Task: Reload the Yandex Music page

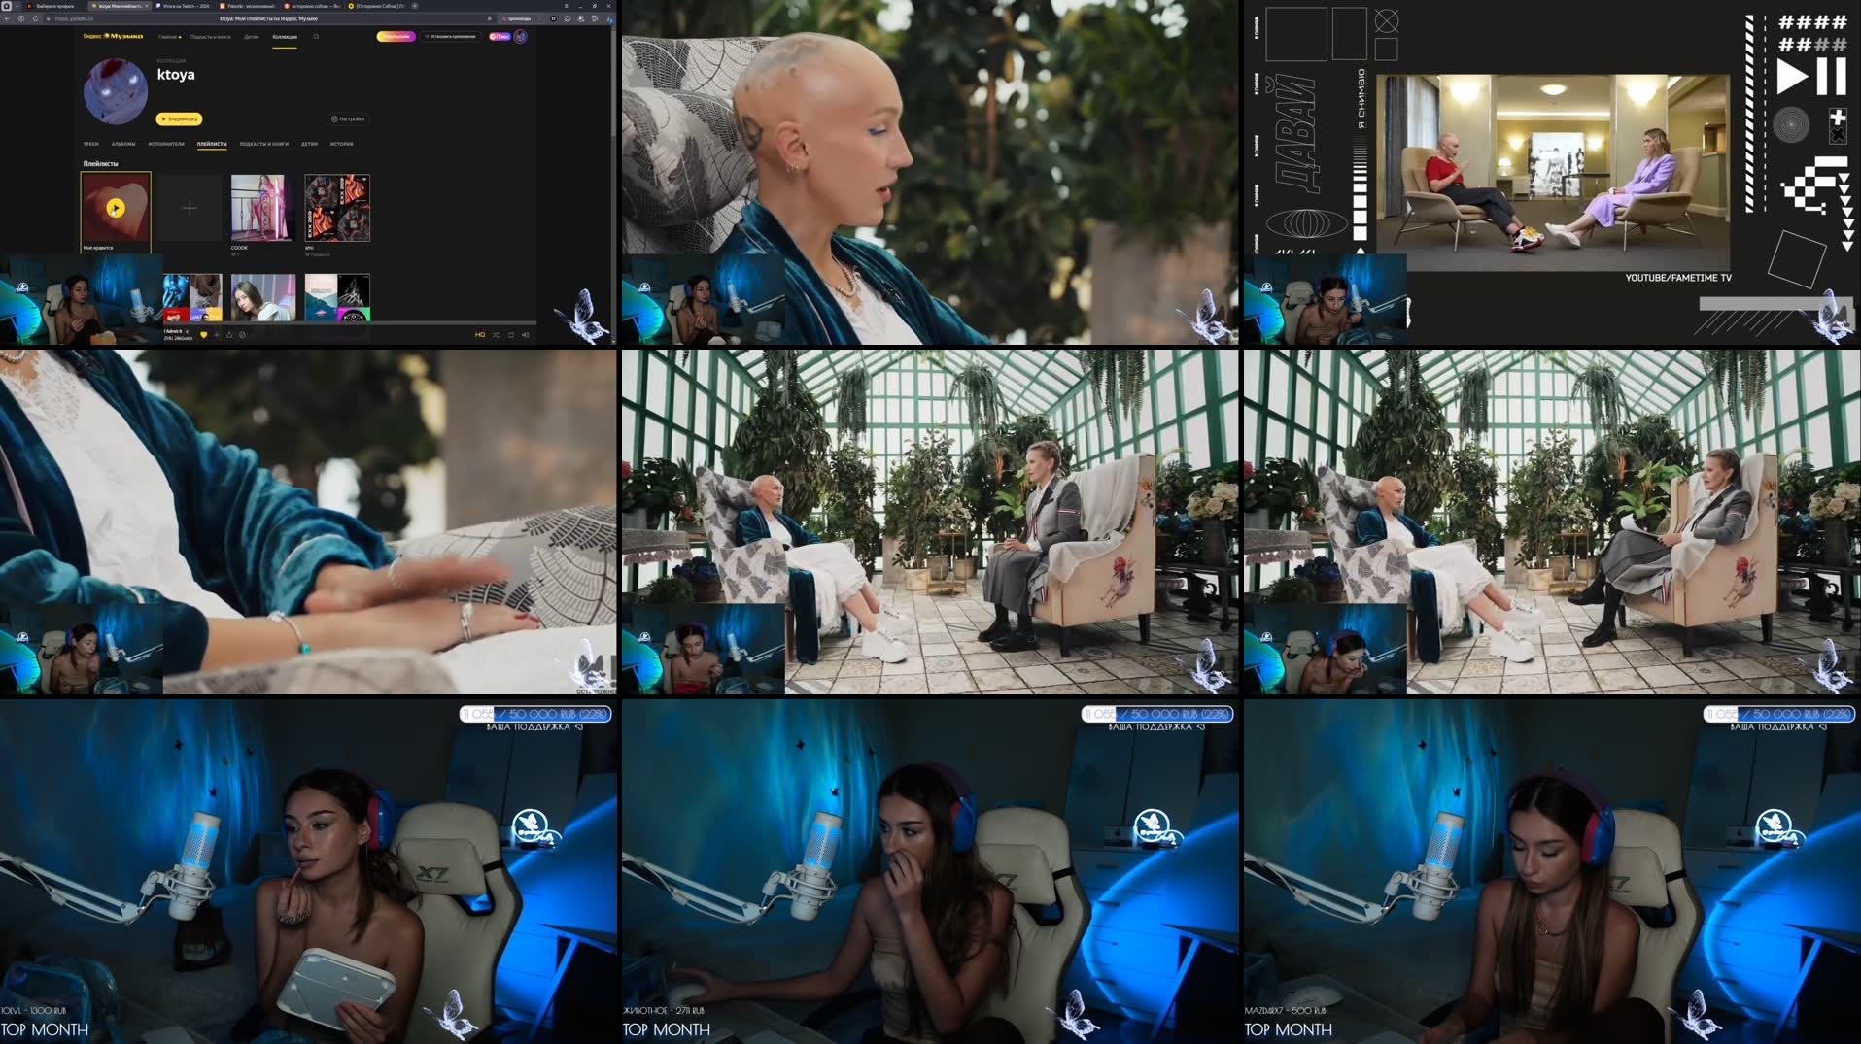Action: 35,18
